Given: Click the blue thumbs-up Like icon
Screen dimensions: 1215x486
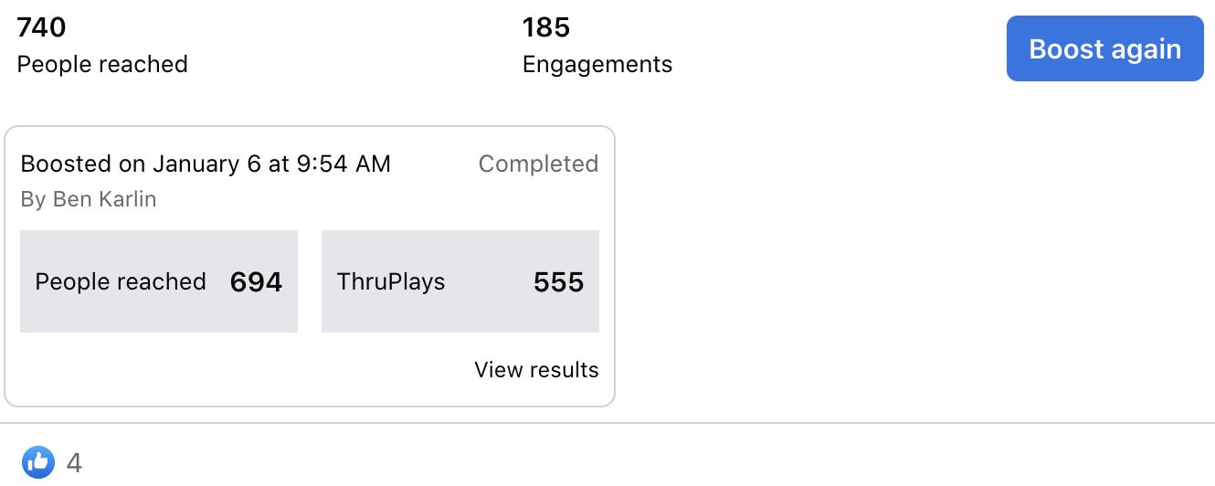Looking at the screenshot, I should 38,462.
